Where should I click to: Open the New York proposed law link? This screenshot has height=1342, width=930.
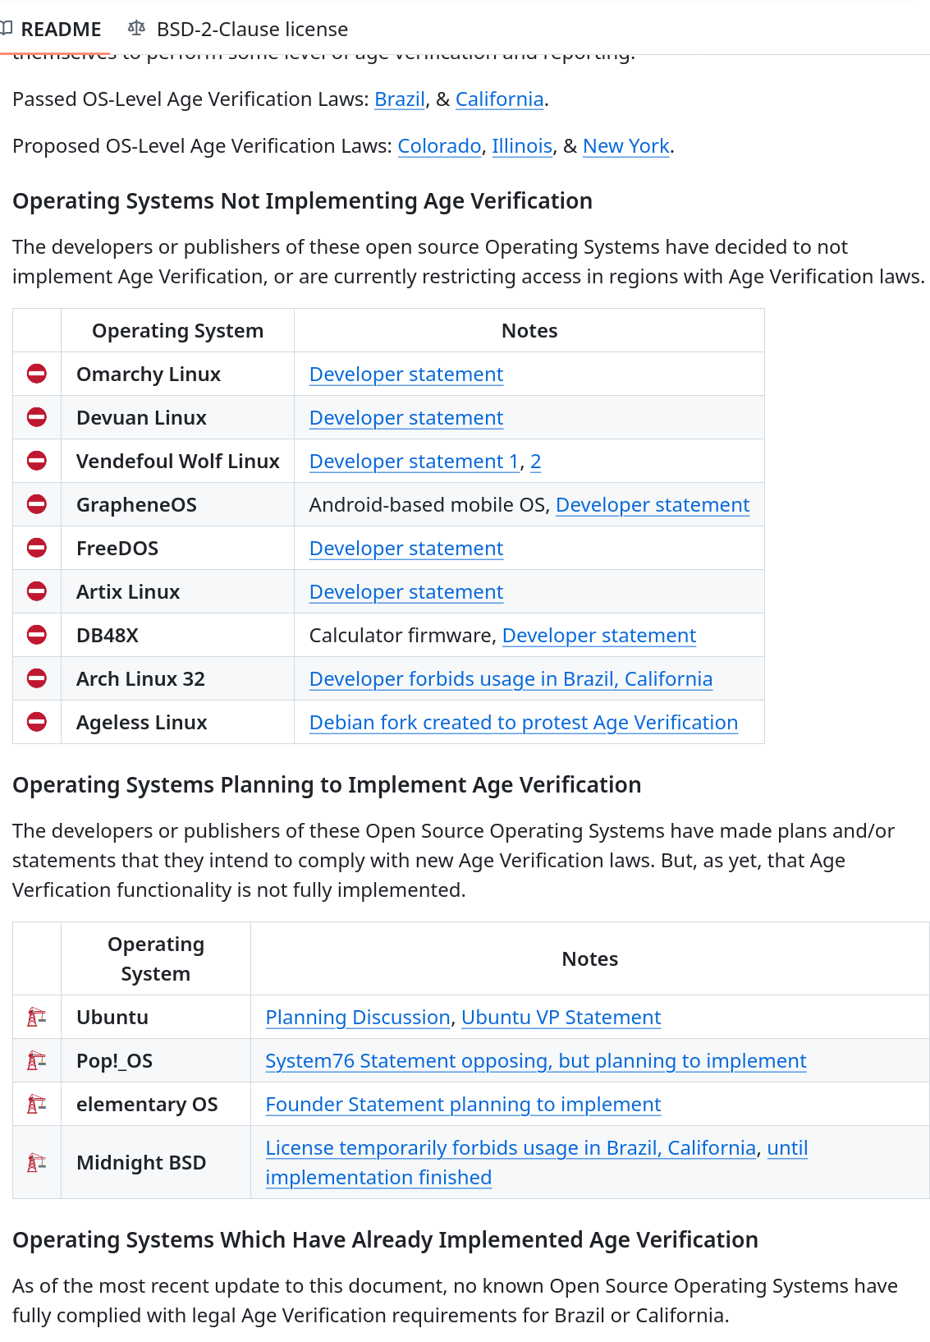pos(625,146)
